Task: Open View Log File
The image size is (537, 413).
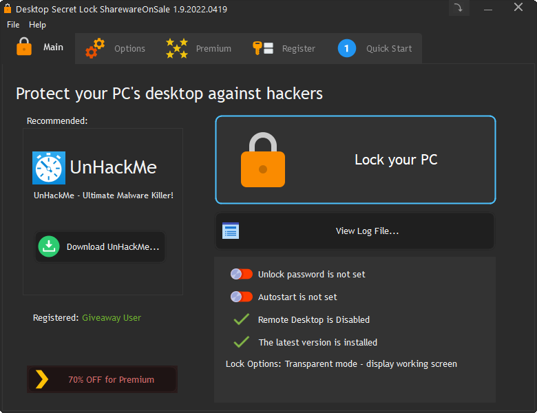Action: 355,231
